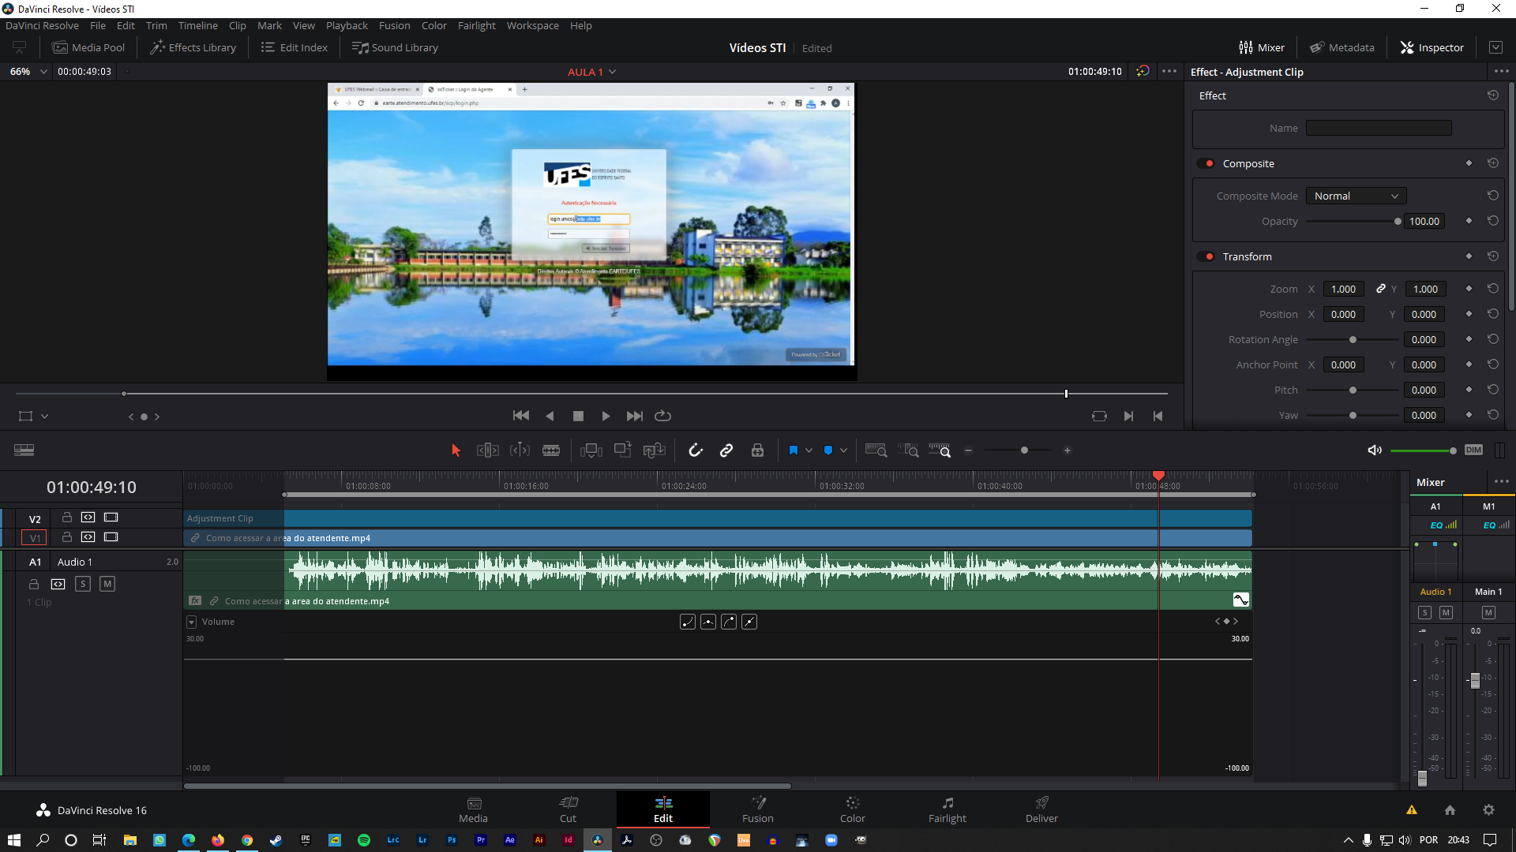Image resolution: width=1516 pixels, height=852 pixels.
Task: Click Replace Clip tool icon
Action: click(x=655, y=450)
